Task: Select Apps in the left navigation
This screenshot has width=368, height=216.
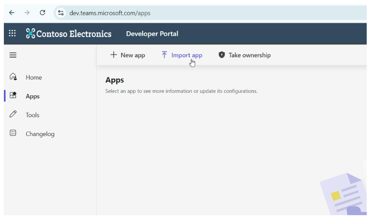Action: 33,96
